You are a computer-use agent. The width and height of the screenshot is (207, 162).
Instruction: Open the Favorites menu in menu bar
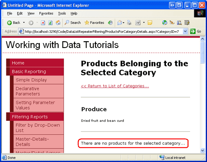click(46, 13)
